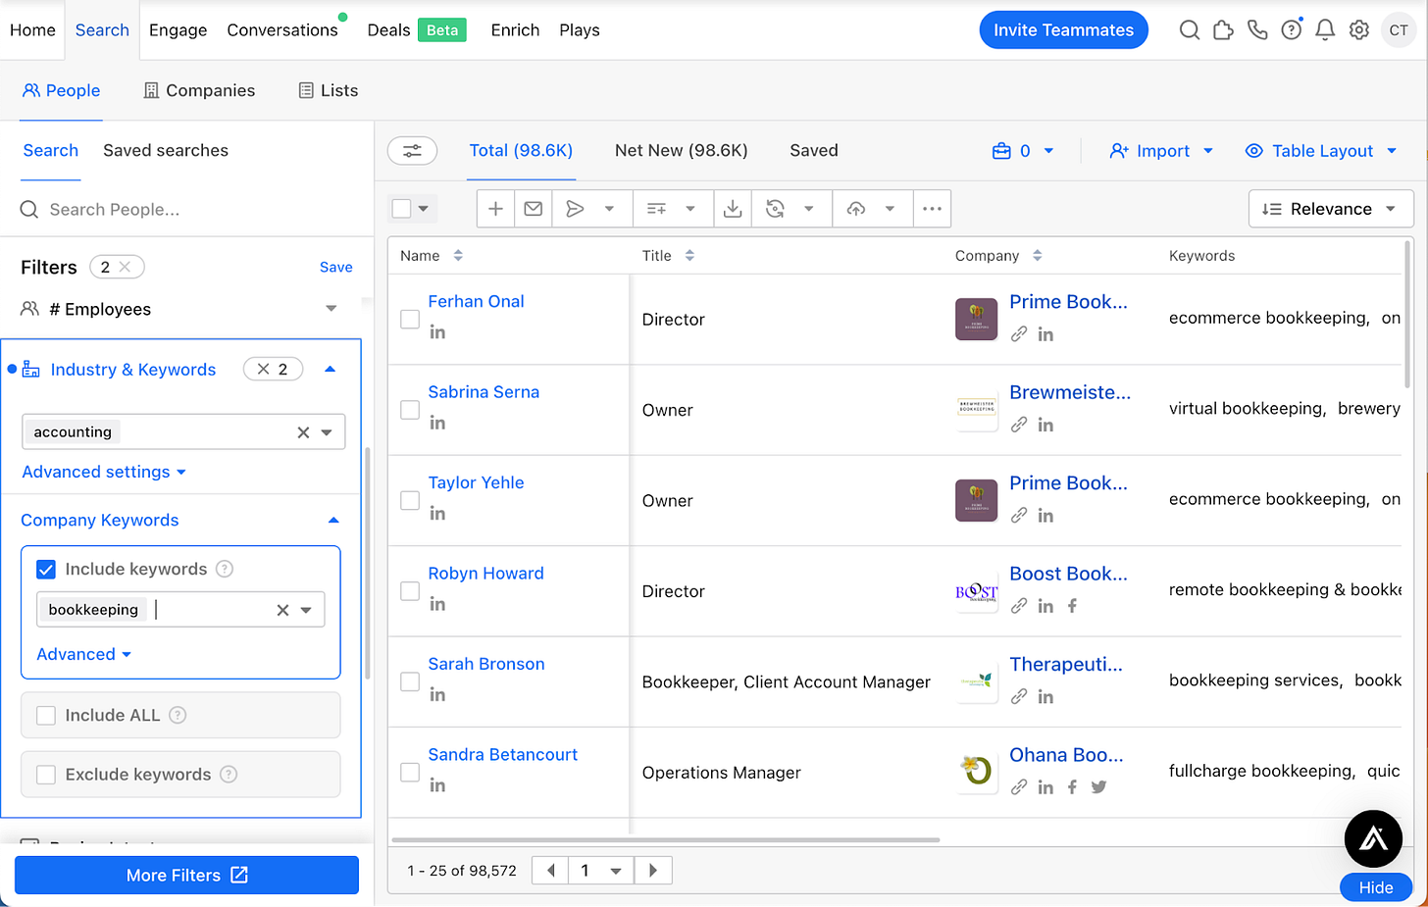Open Ohana Boo Twitter icon
The height and width of the screenshot is (907, 1428).
coord(1098,787)
